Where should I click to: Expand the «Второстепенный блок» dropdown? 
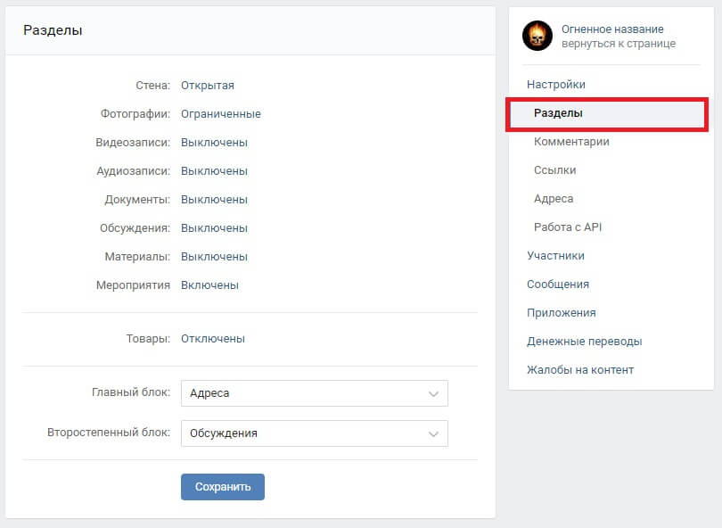[314, 433]
